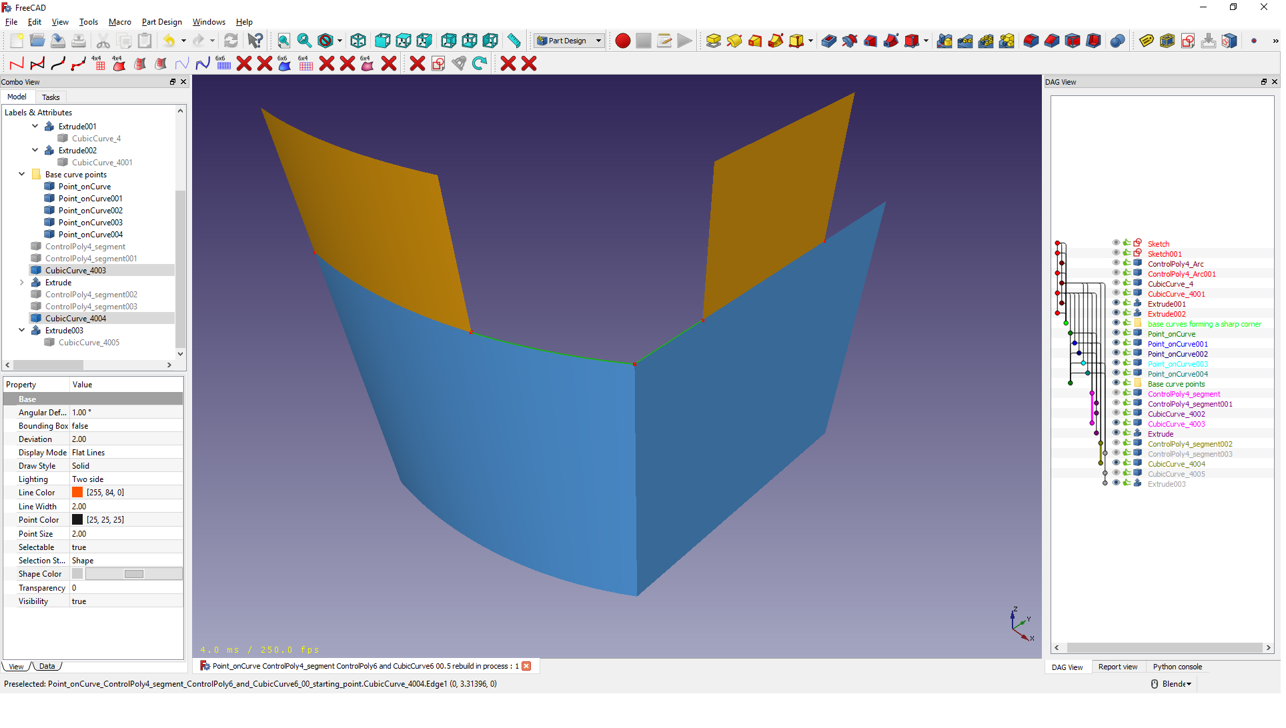Screen dimensions: 1286x728
Task: Toggle visibility eye for Sketch in DAG
Action: (1116, 243)
